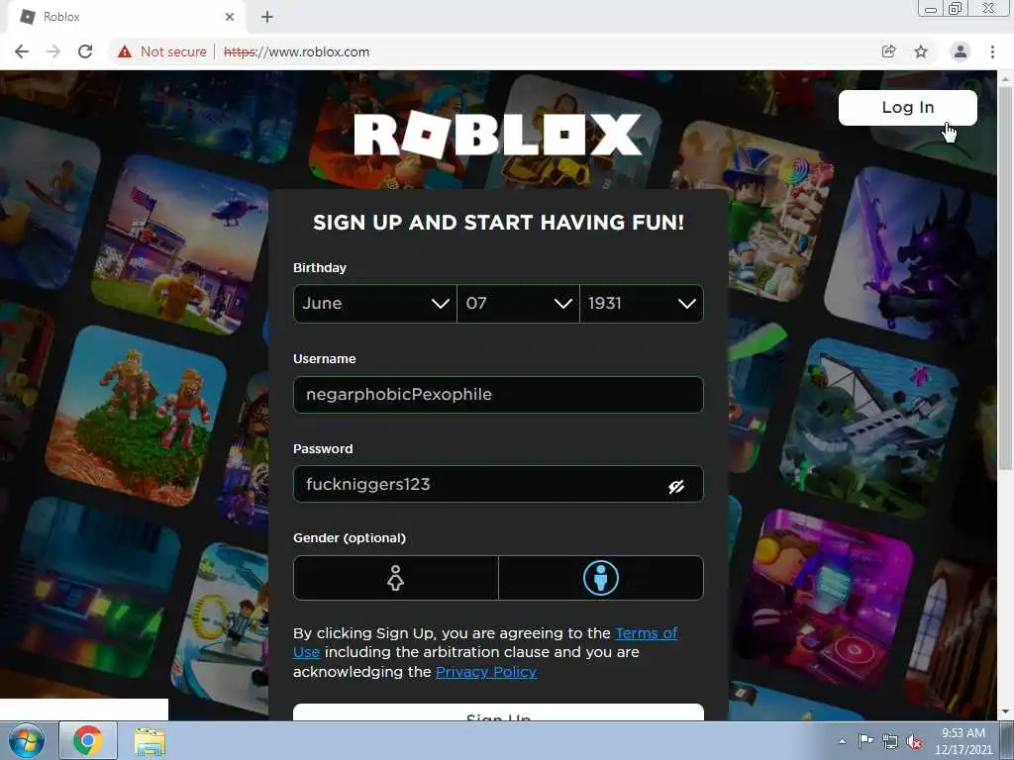Click into the Username input field
Screen dimensions: 1014x760
tap(498, 394)
